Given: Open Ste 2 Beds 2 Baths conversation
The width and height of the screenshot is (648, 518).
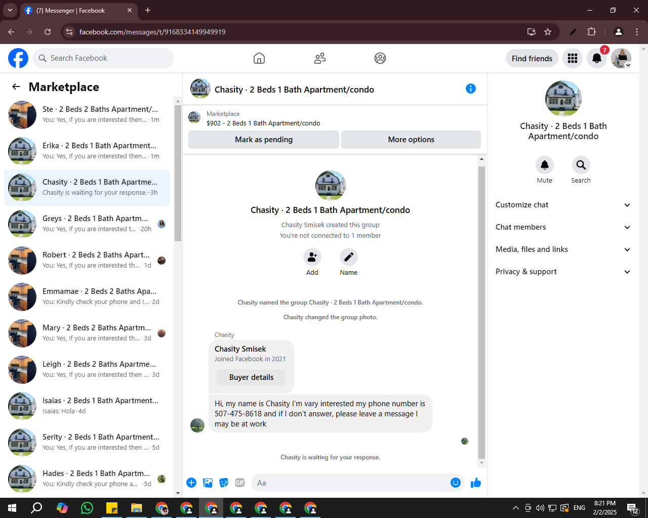Looking at the screenshot, I should 87,115.
